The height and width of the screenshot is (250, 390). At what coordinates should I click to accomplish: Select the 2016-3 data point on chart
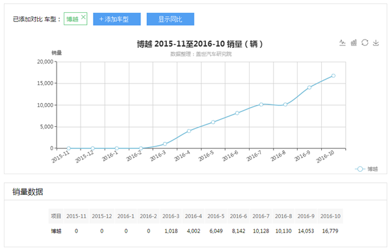[165, 144]
